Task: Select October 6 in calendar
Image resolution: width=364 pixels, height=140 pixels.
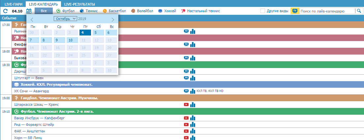Action: point(111,33)
